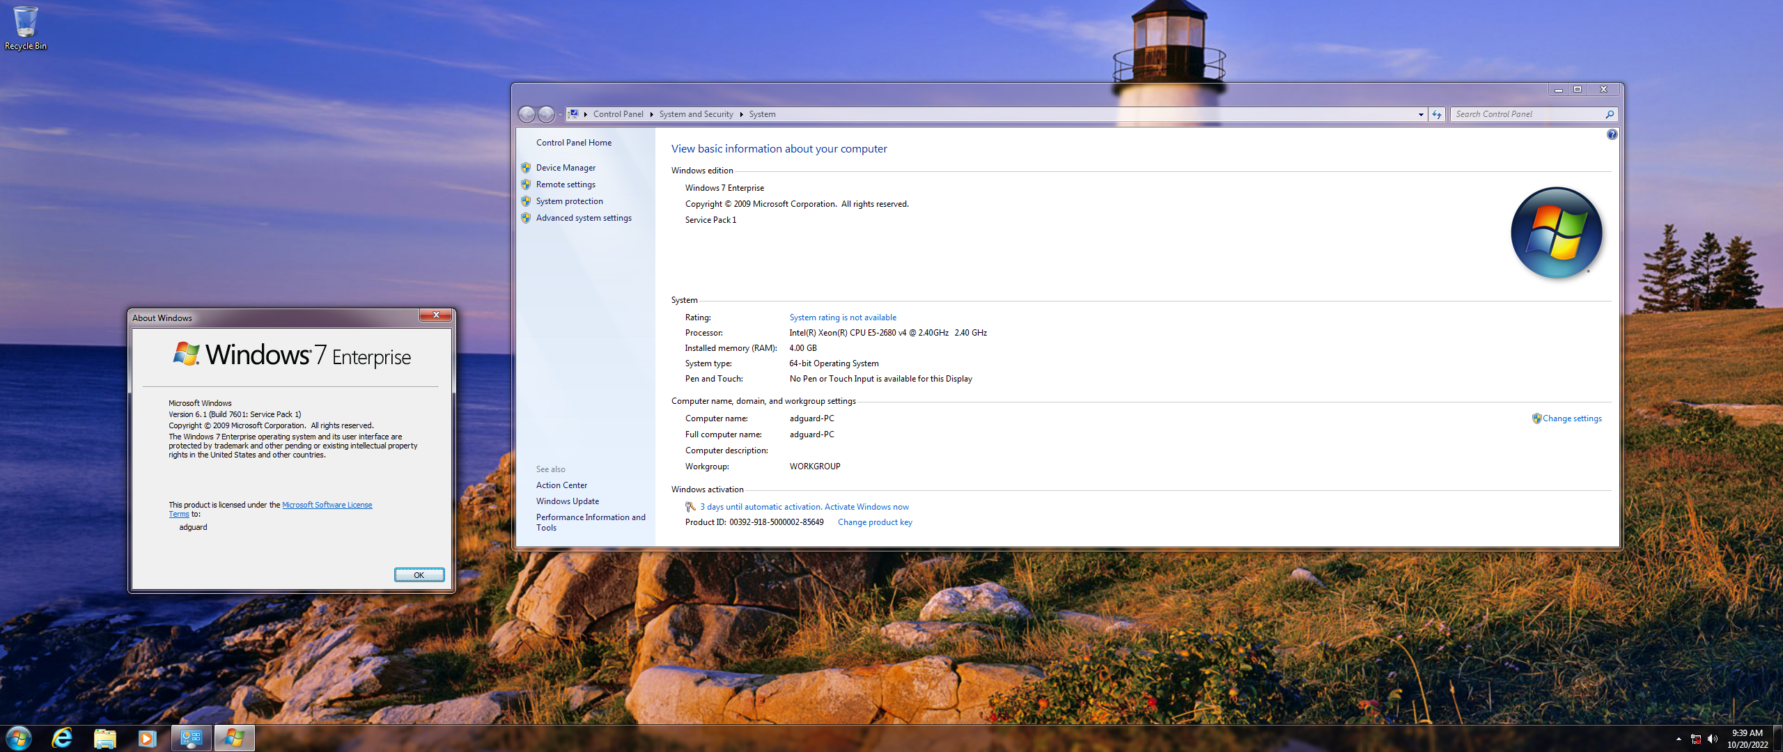Click the search magnifier icon
The image size is (1783, 752).
(x=1610, y=115)
